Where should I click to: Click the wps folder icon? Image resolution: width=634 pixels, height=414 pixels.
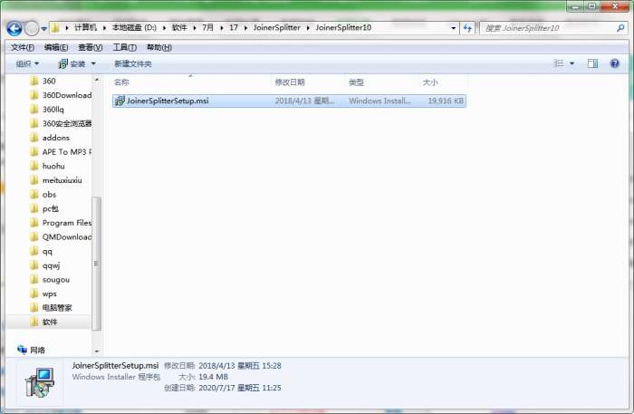coord(34,294)
